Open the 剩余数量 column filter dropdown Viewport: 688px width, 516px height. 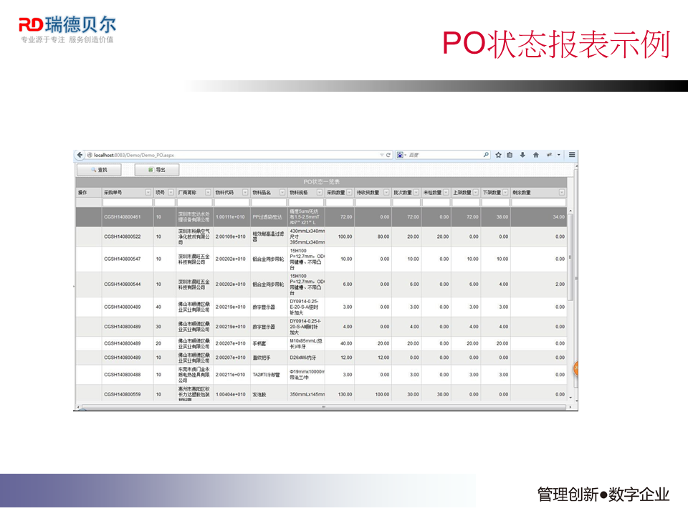pos(562,192)
